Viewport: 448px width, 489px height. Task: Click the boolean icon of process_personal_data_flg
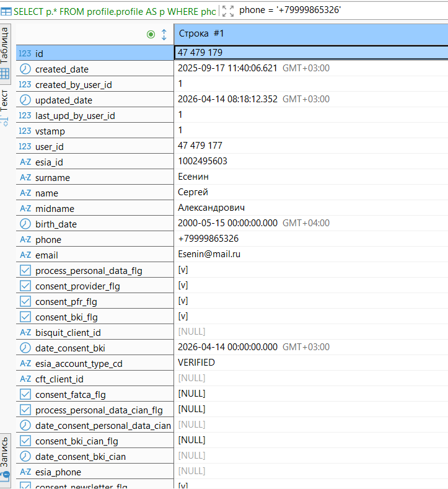pos(25,270)
